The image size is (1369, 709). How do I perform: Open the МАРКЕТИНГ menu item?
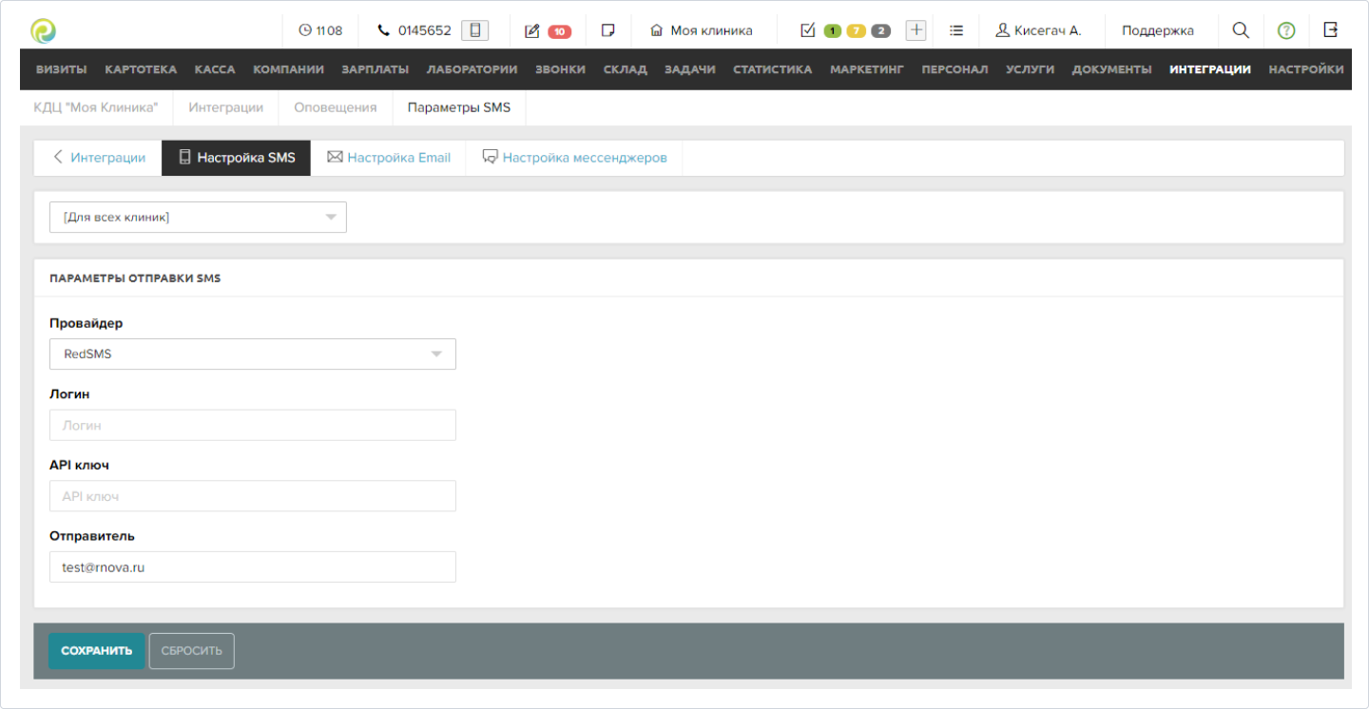(x=866, y=68)
